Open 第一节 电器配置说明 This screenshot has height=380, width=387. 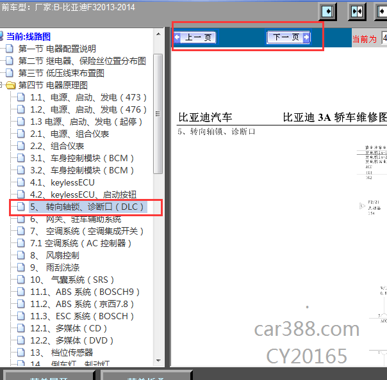click(x=57, y=49)
